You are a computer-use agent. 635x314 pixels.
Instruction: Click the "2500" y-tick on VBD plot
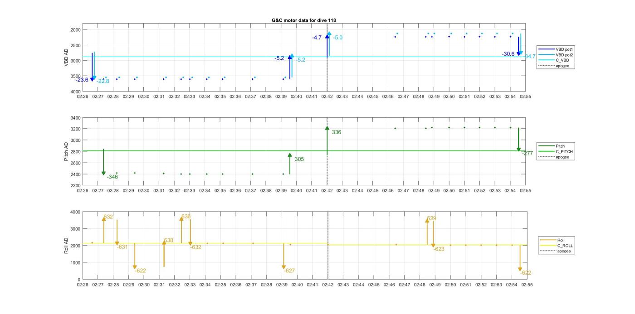coord(75,45)
